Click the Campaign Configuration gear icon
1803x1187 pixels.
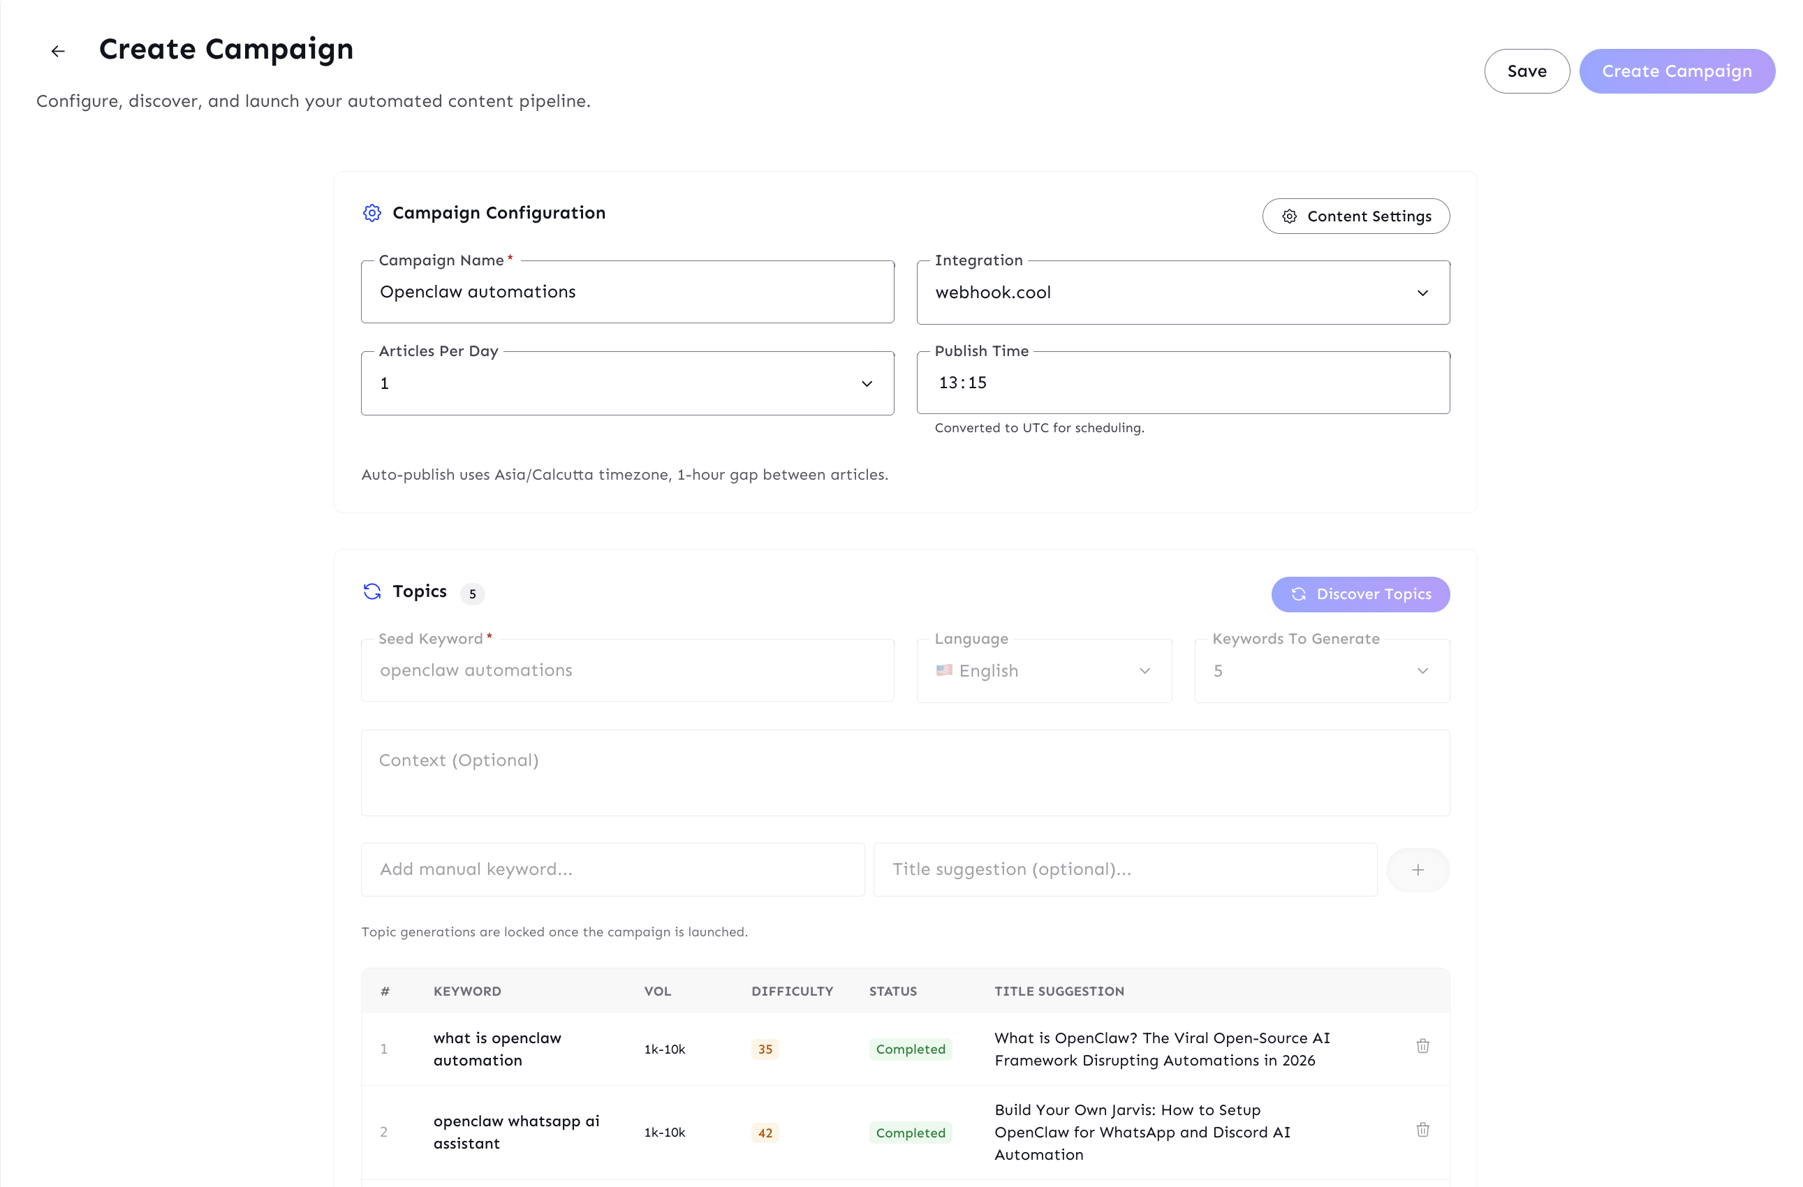(372, 213)
